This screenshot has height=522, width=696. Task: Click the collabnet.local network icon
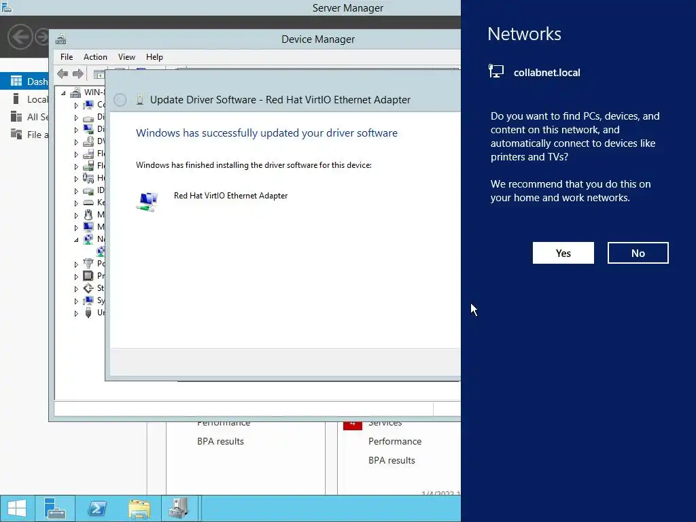click(x=496, y=71)
